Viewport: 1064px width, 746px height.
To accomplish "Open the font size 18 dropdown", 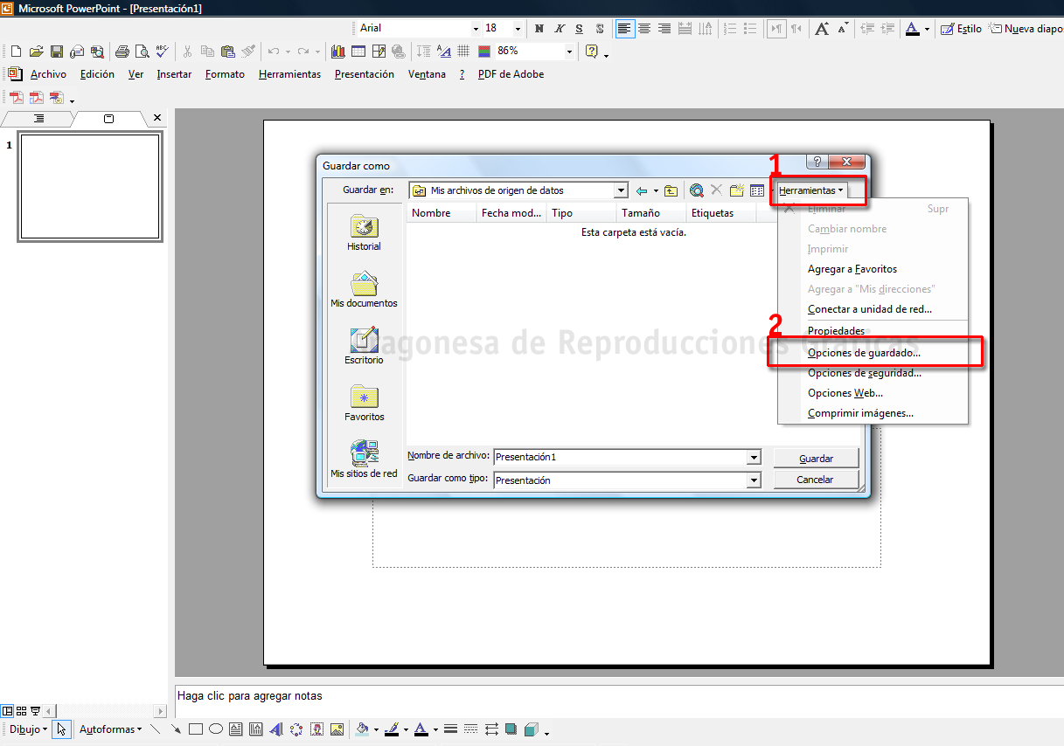I will pyautogui.click(x=518, y=29).
